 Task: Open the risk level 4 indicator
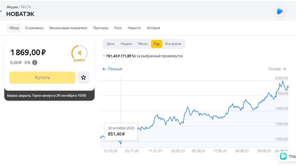coord(80,54)
